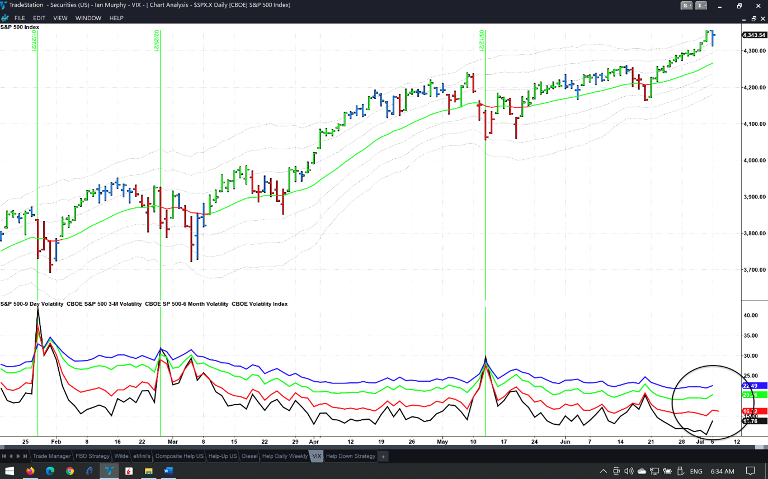Open Firefox from the taskbar
768x479 pixels.
pos(30,471)
